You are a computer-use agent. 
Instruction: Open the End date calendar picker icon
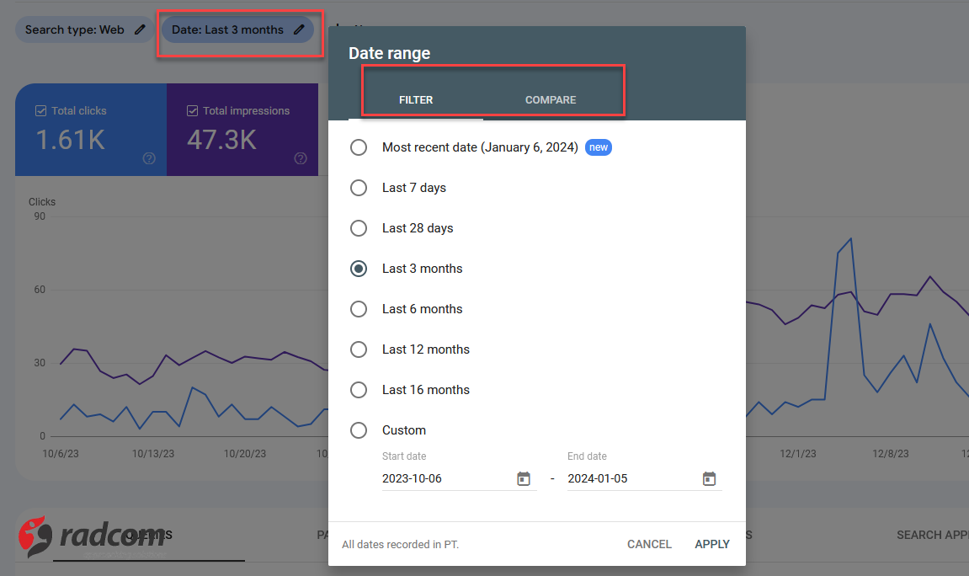tap(709, 478)
